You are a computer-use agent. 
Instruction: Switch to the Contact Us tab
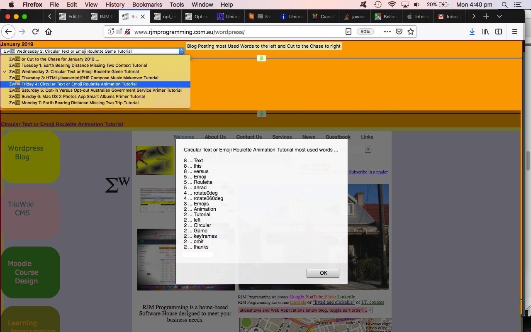pyautogui.click(x=248, y=137)
